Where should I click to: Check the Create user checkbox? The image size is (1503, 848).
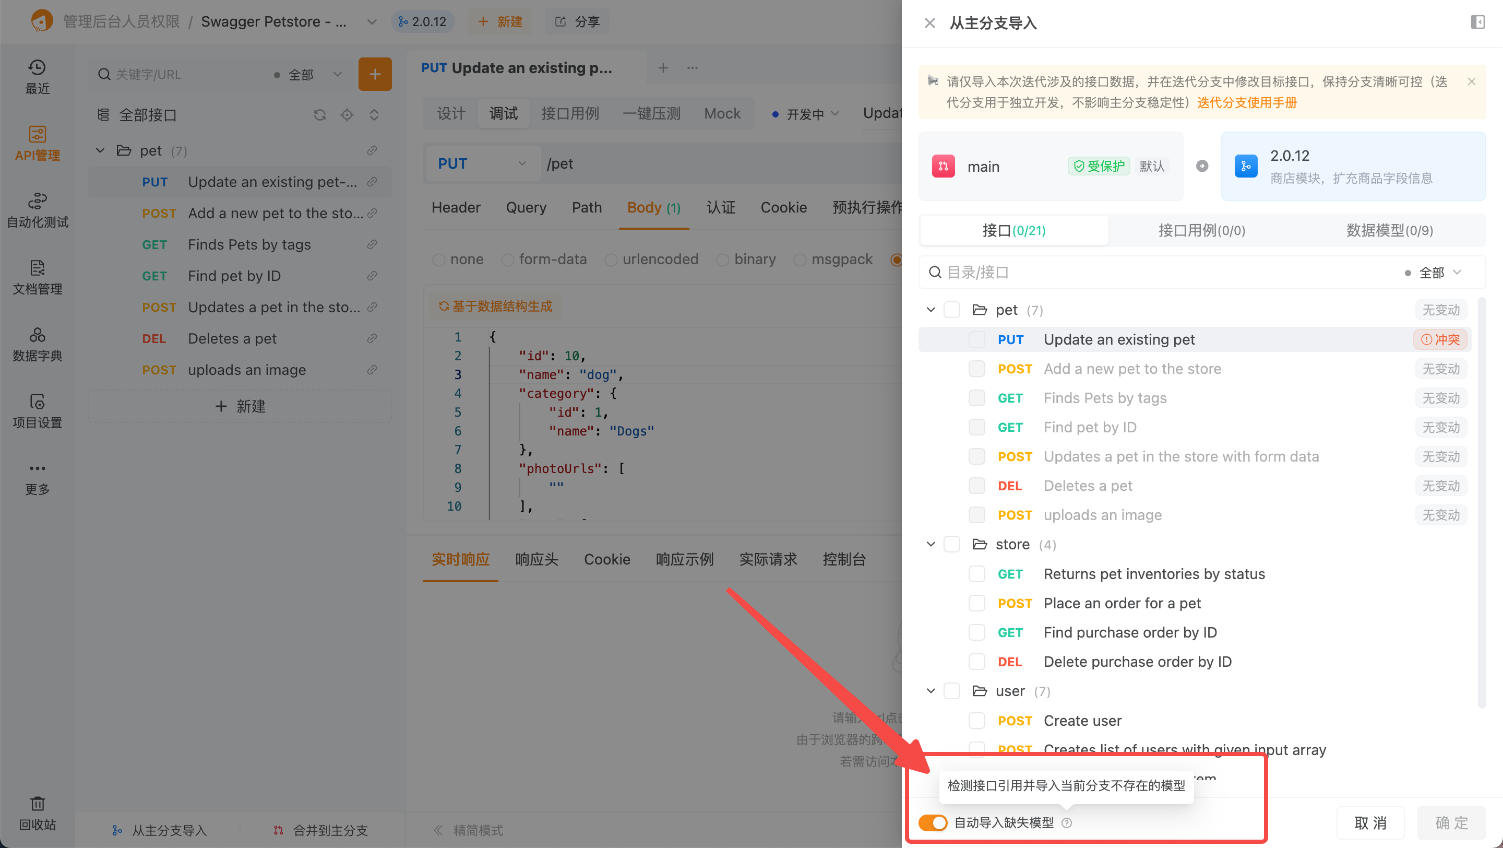coord(977,721)
